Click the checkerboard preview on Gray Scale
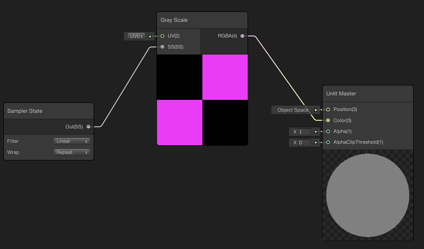The image size is (424, 249). pyautogui.click(x=202, y=100)
